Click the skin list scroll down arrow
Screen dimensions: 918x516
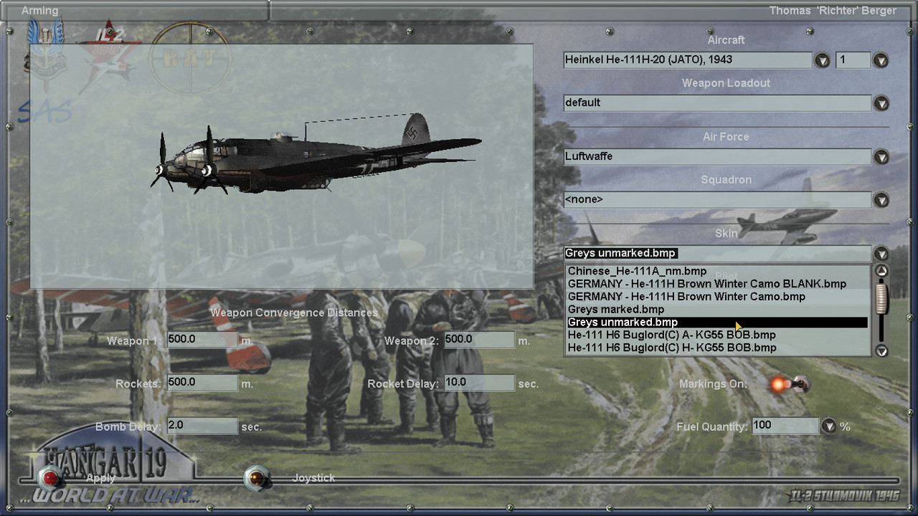[x=881, y=350]
